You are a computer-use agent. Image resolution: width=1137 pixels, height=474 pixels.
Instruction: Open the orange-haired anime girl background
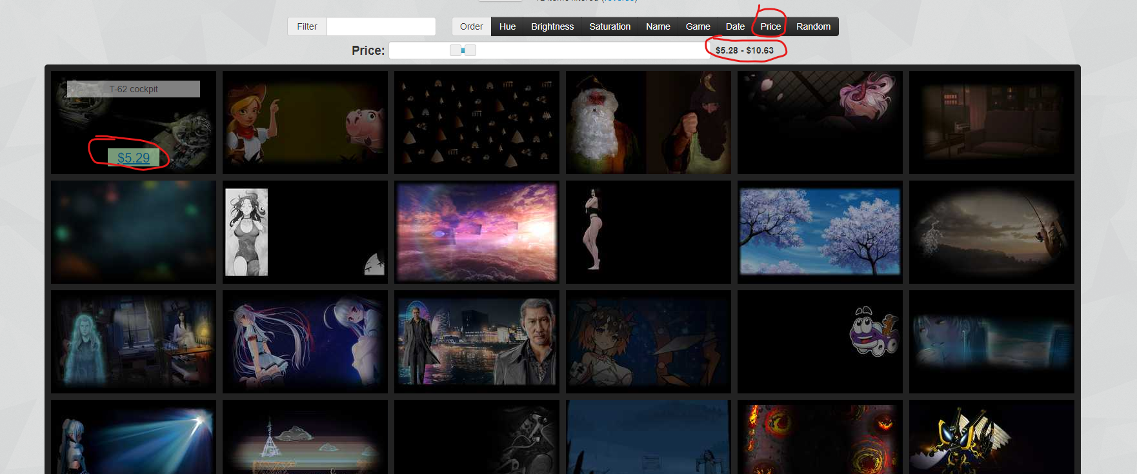point(649,342)
